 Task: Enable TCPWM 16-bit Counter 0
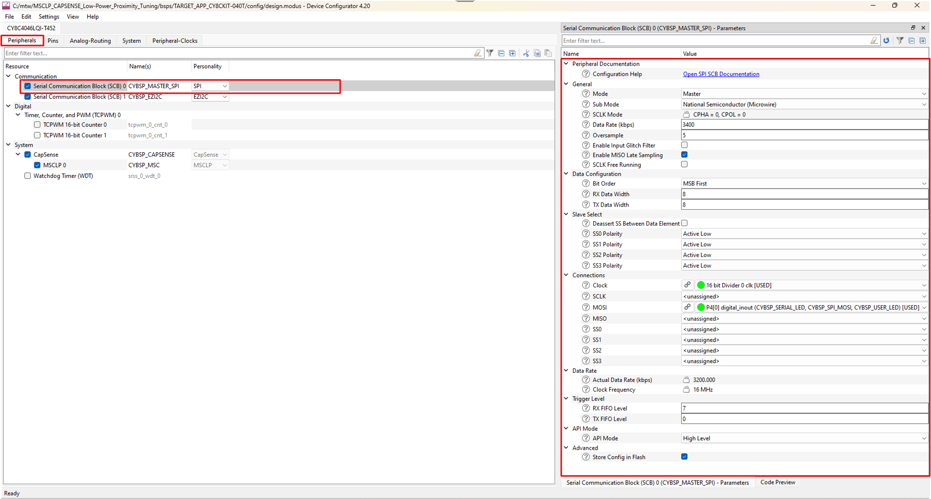37,125
